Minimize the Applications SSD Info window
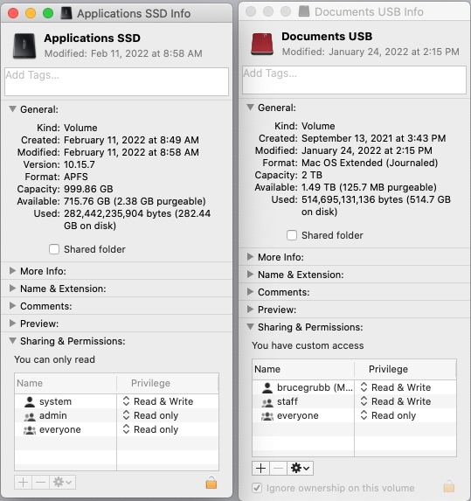Screen dimensions: 471x501 point(31,13)
